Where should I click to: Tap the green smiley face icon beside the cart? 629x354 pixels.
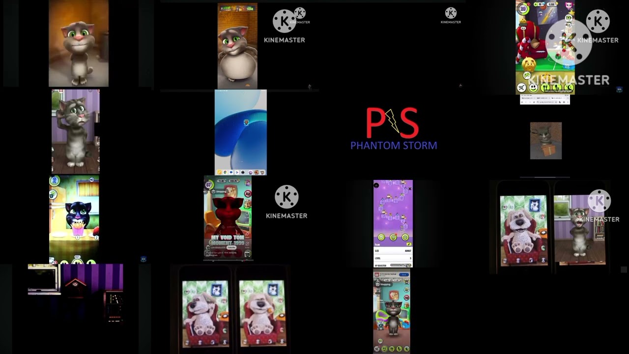pos(533,88)
